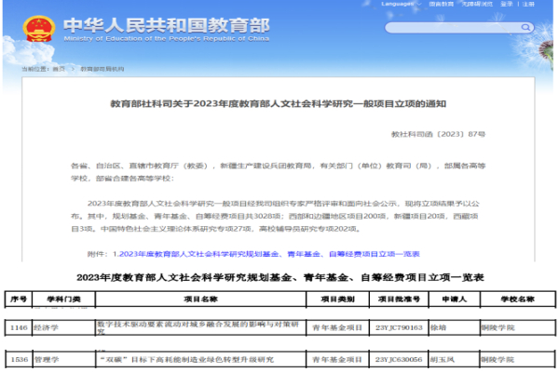Click the 项目批准号 column header
Image resolution: width=559 pixels, height=372 pixels.
pos(399,299)
